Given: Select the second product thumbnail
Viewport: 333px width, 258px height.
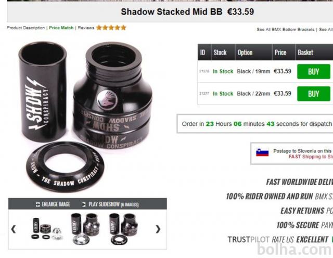Looking at the screenshot, I should [x=85, y=229].
